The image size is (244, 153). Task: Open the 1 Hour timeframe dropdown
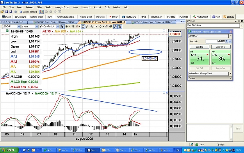[x=37, y=27]
